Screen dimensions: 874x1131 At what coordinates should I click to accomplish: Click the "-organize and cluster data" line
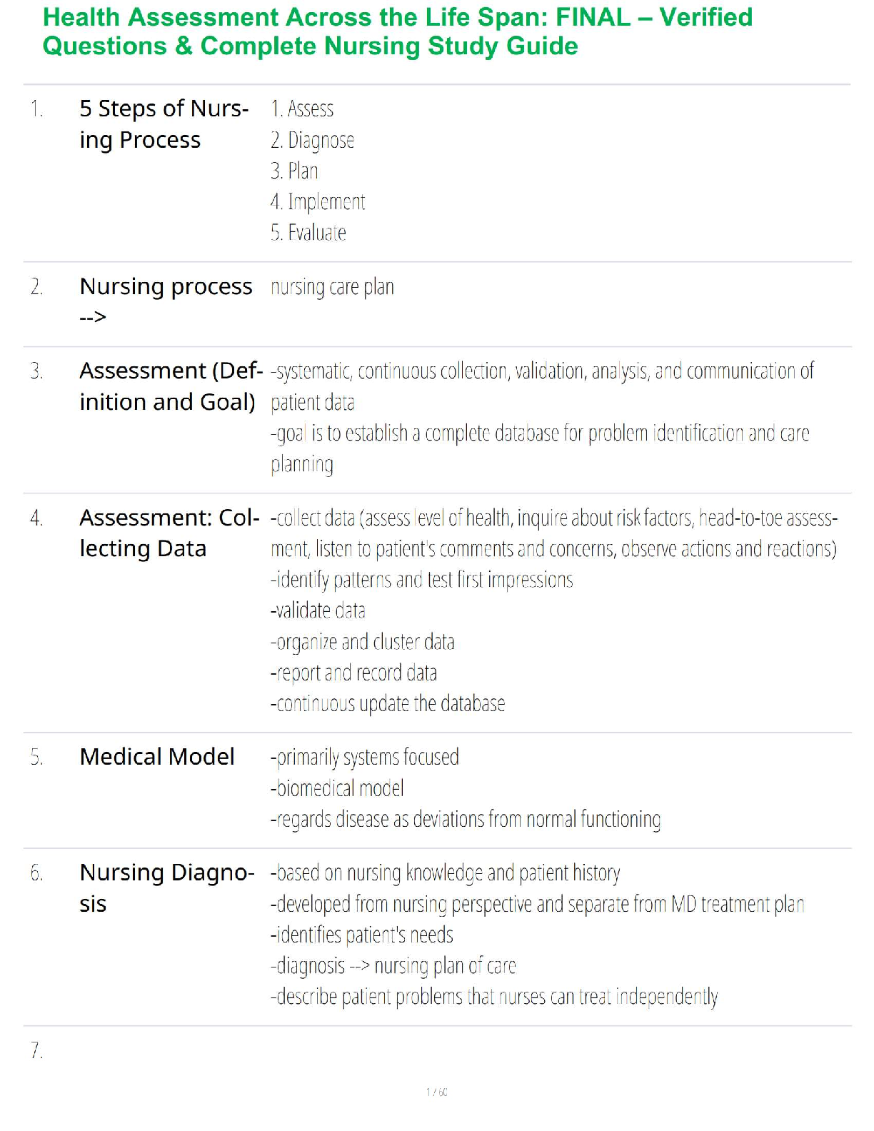click(x=362, y=643)
